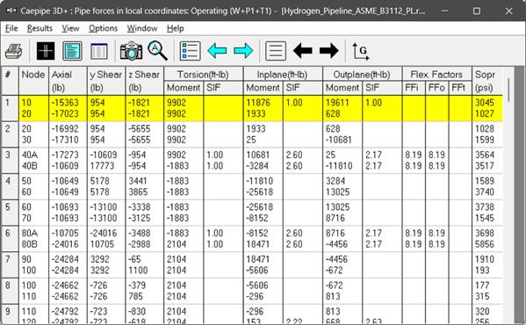Open the Help menu

point(175,28)
